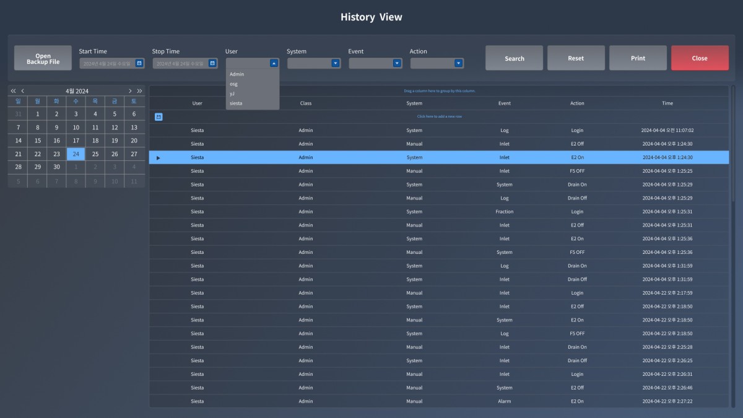Screen dimensions: 743x418
Task: Click the Open Backup File button
Action: coord(43,58)
